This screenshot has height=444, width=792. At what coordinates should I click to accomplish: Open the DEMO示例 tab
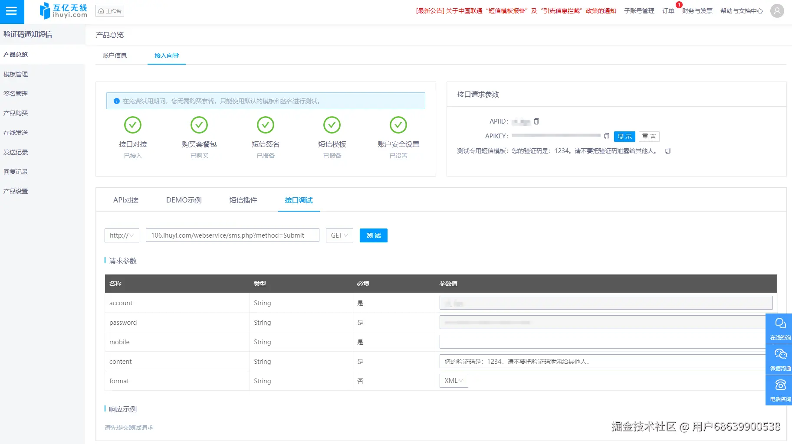184,200
